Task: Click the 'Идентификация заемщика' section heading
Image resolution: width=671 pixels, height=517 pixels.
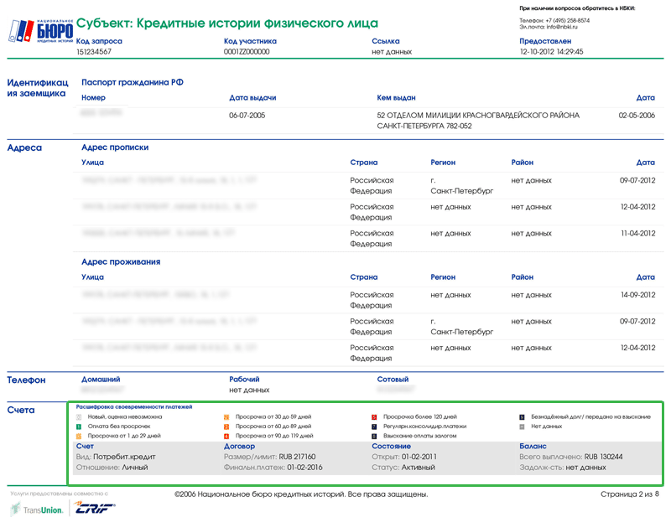Action: coord(37,88)
